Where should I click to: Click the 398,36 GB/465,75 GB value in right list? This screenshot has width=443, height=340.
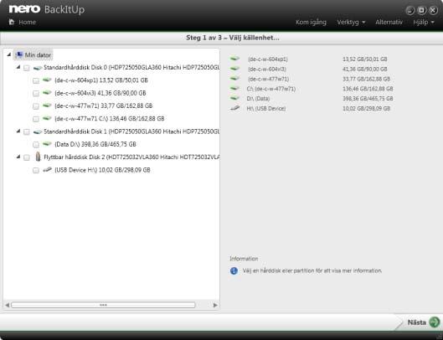coord(368,98)
